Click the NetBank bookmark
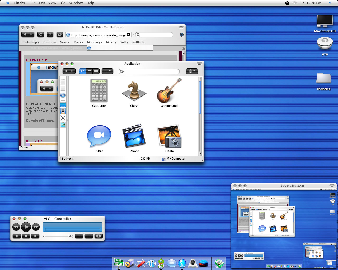Viewport: 338px width, 270px height. pyautogui.click(x=138, y=42)
